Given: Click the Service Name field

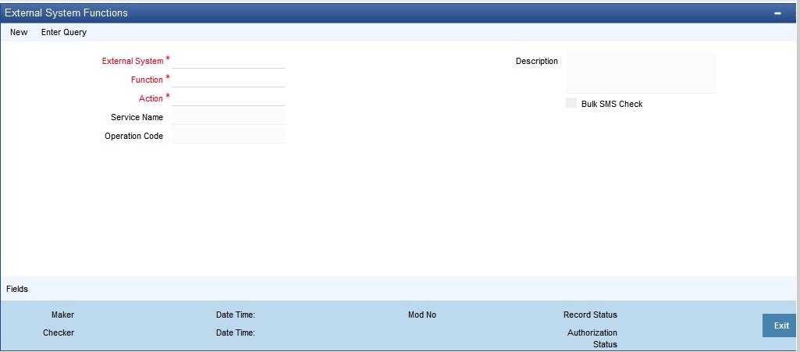Looking at the screenshot, I should [x=228, y=117].
